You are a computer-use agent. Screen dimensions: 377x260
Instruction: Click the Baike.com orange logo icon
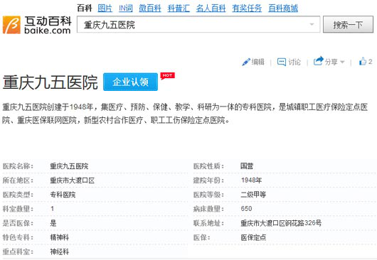pos(11,25)
